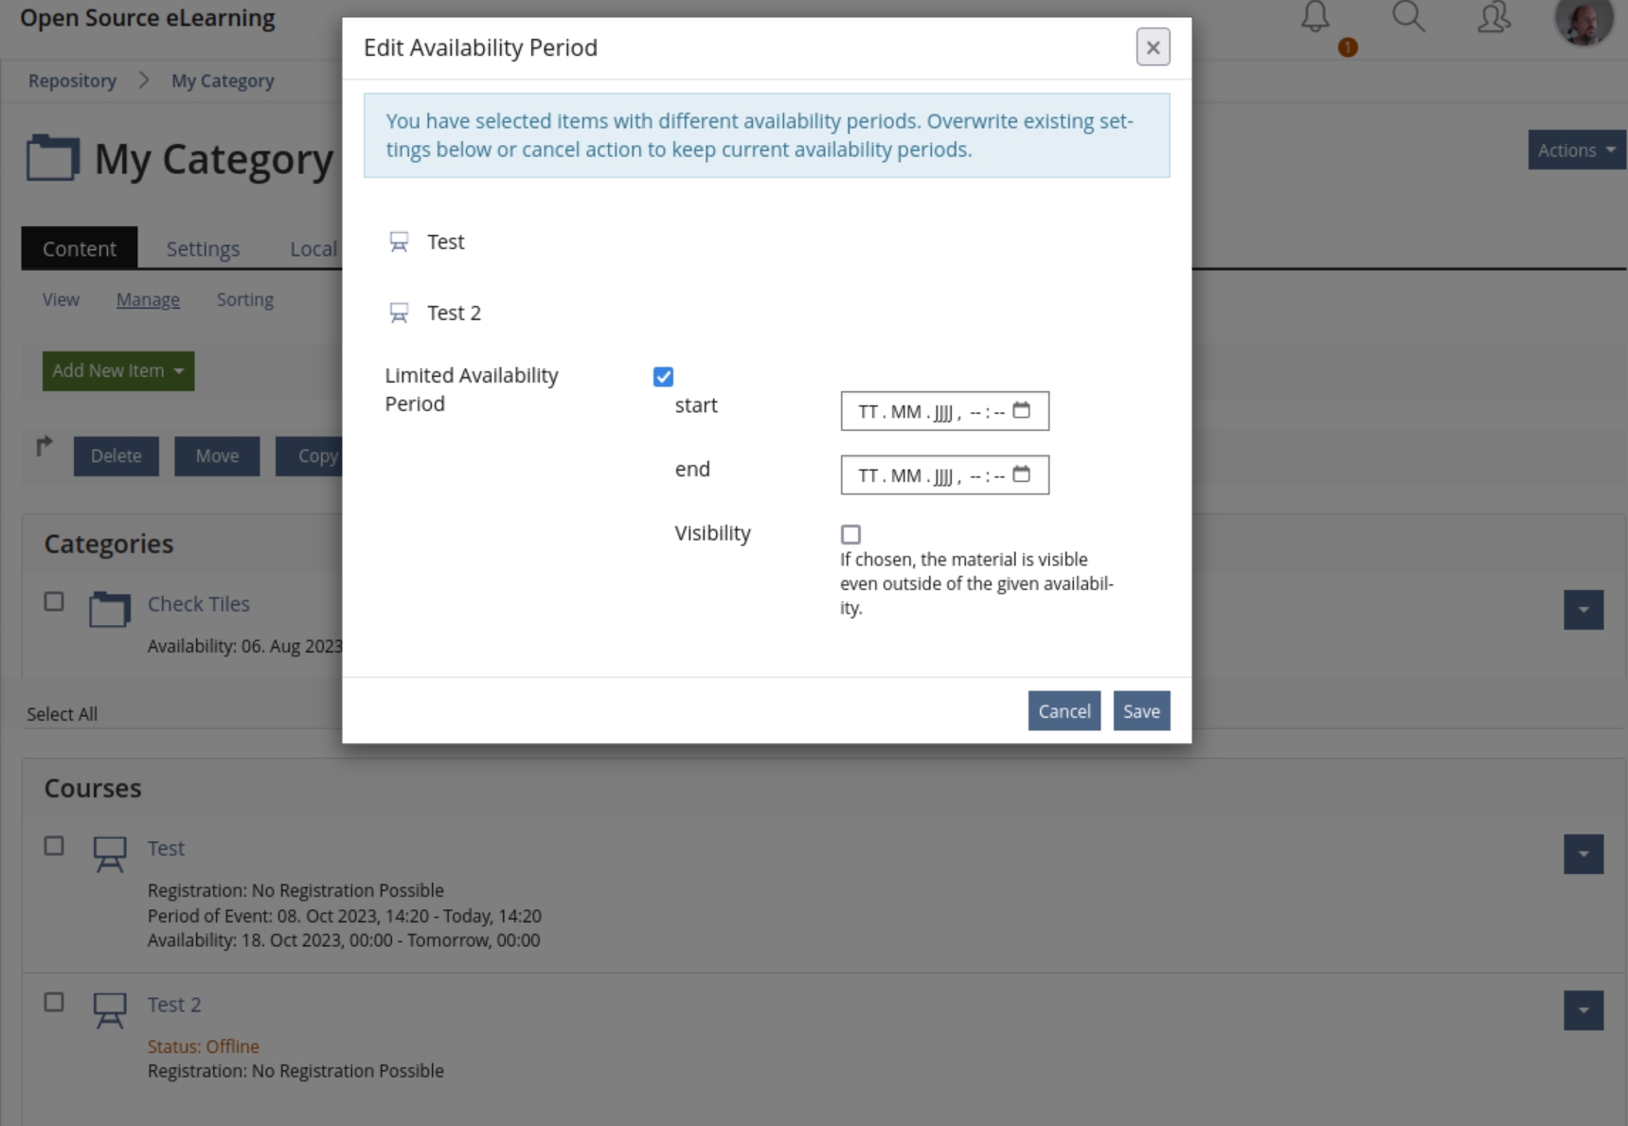Open the notifications bell icon
Viewport: 1628px width, 1126px height.
pyautogui.click(x=1316, y=17)
